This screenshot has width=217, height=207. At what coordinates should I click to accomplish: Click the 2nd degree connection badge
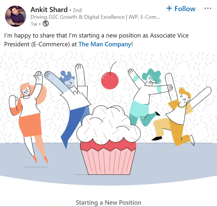(x=77, y=10)
